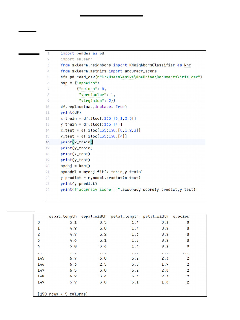The width and height of the screenshot is (240, 320).
Task: Click the '"setosa": 0,' dictionary entry
Action: click(92, 89)
